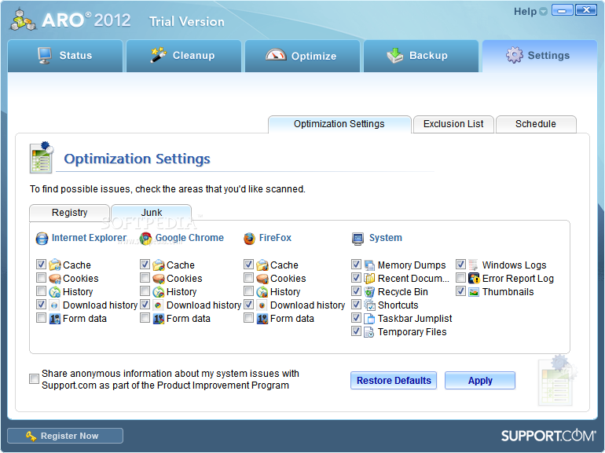Click the Windows Logs icon
This screenshot has width=605, height=453.
point(474,265)
